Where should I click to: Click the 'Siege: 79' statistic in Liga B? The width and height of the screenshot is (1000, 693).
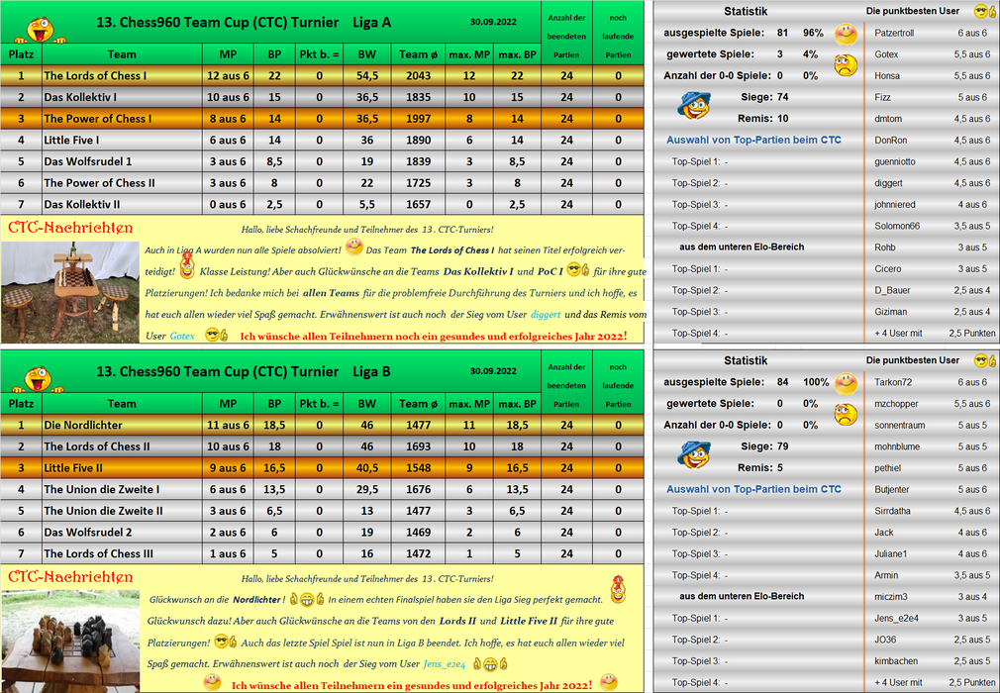pyautogui.click(x=764, y=446)
